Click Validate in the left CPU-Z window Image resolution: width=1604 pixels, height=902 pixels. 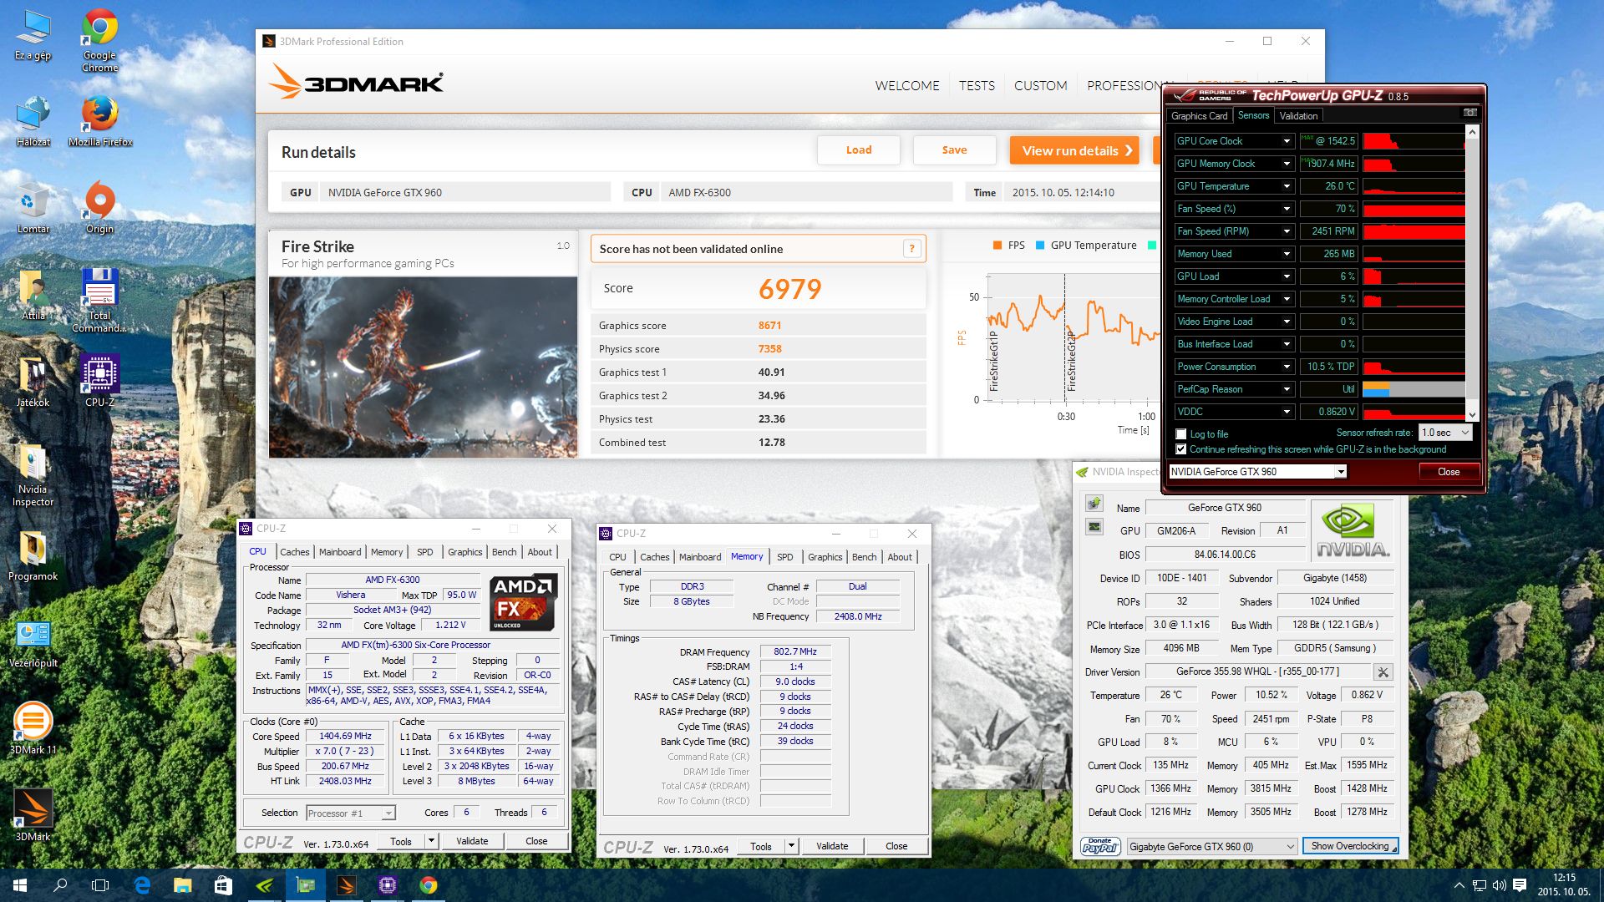[472, 841]
